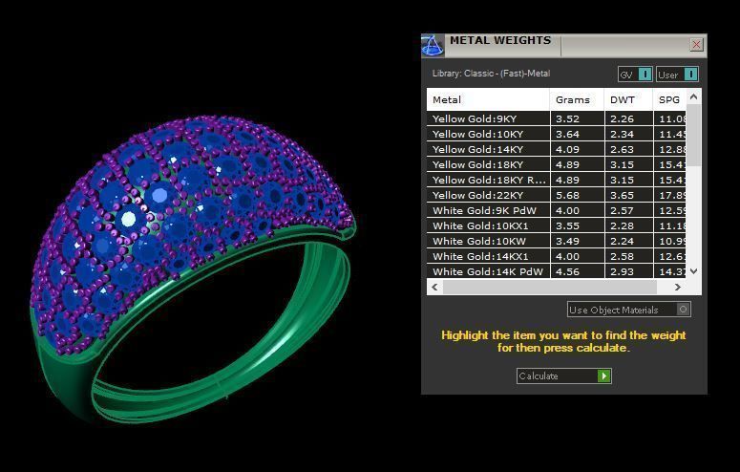
Task: Click the horizontal scroll left arrow
Action: (434, 287)
